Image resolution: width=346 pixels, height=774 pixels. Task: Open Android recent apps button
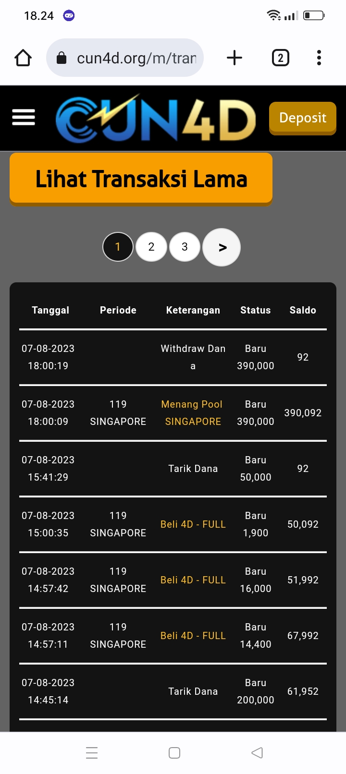pyautogui.click(x=92, y=752)
